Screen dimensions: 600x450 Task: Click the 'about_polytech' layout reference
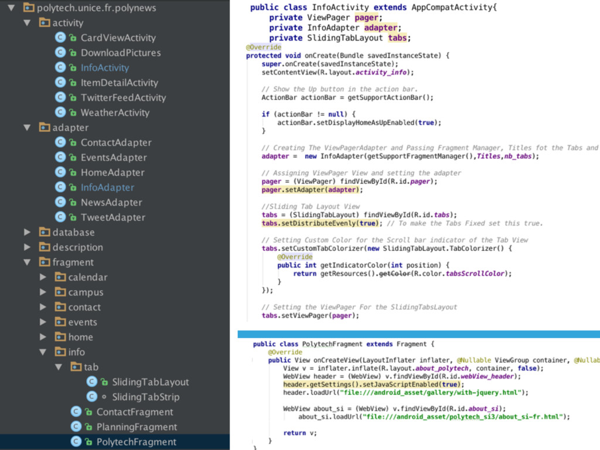(442, 368)
